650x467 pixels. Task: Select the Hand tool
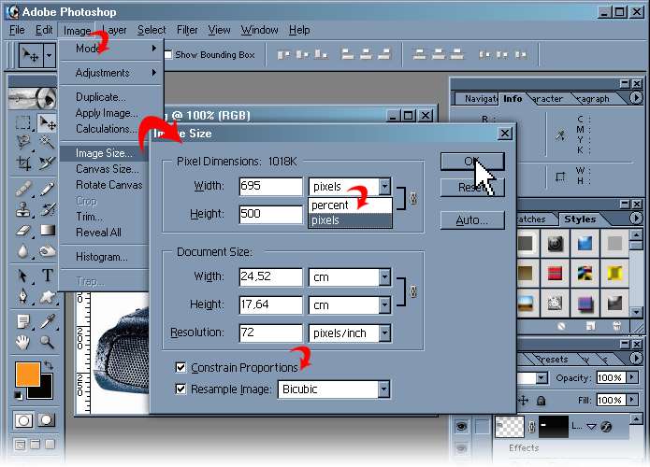pos(23,342)
